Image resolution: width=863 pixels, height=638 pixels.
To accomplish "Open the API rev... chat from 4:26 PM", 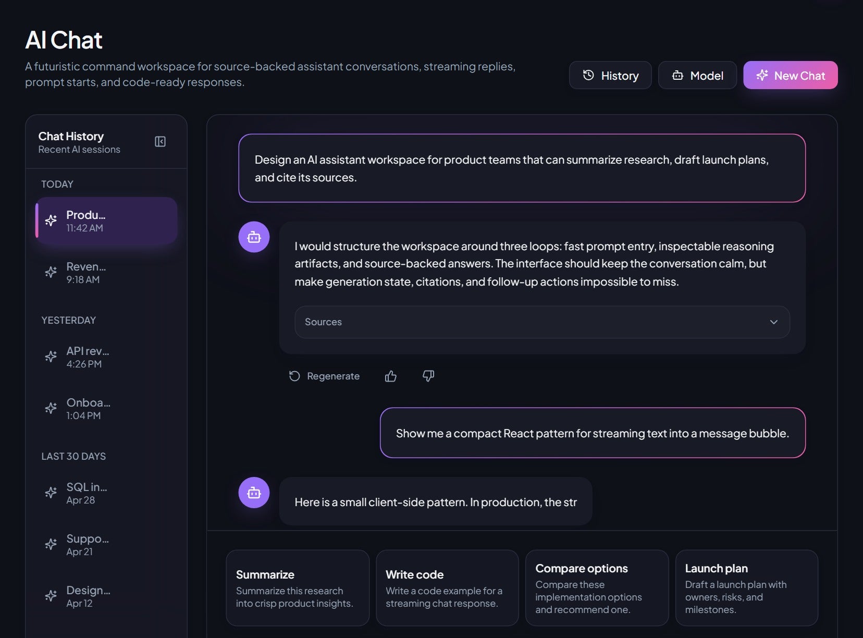I will click(106, 357).
